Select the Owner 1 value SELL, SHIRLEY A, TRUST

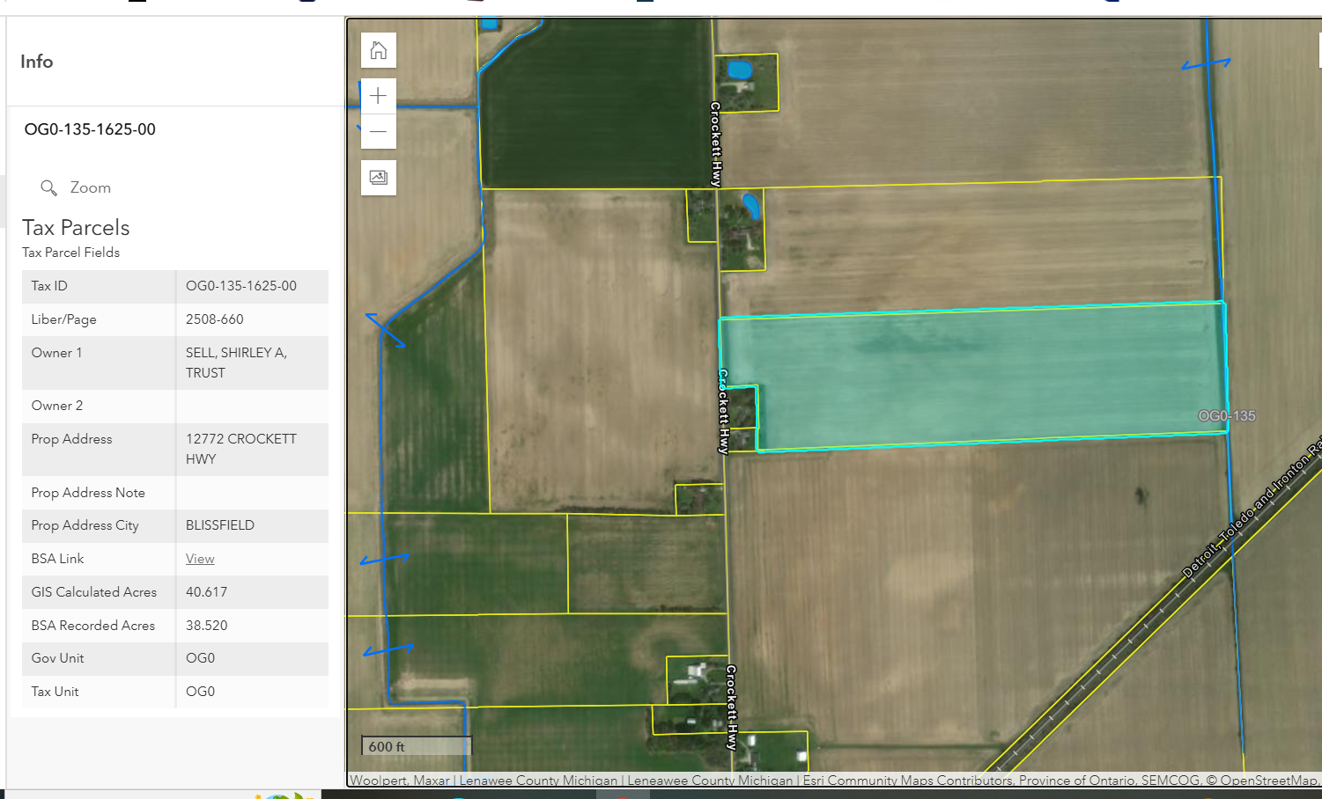tap(236, 363)
